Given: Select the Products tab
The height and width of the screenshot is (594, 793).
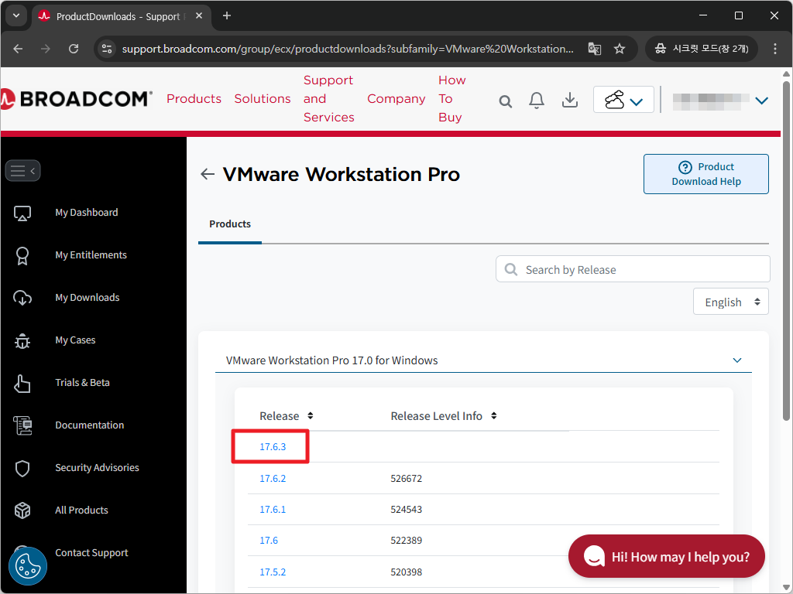Looking at the screenshot, I should click(230, 224).
